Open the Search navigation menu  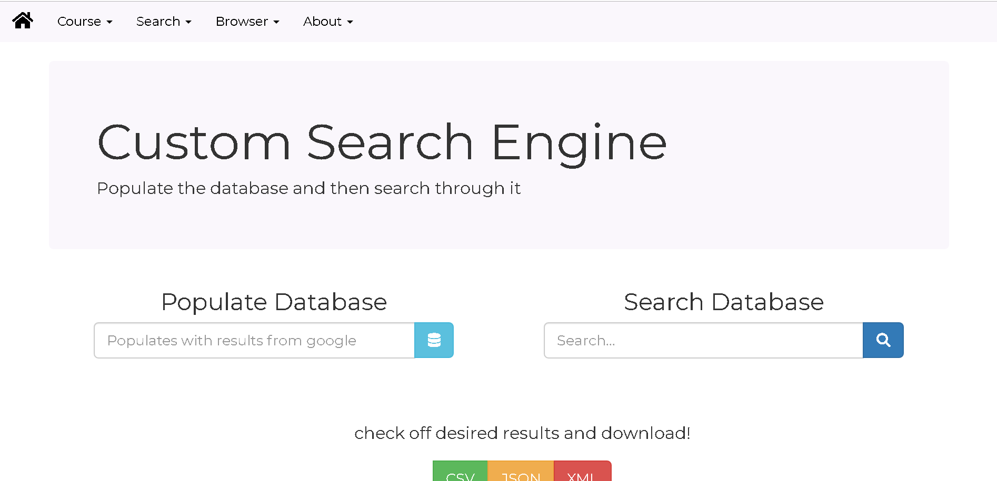click(x=158, y=22)
